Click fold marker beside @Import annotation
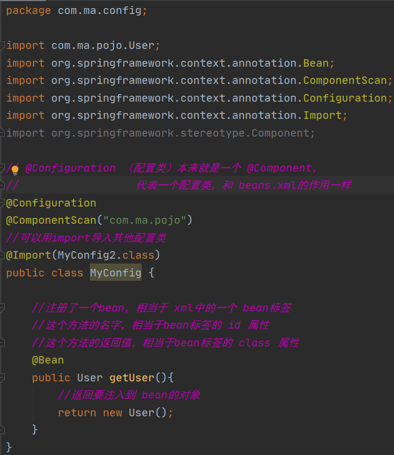The height and width of the screenshot is (455, 394). [x=3, y=255]
